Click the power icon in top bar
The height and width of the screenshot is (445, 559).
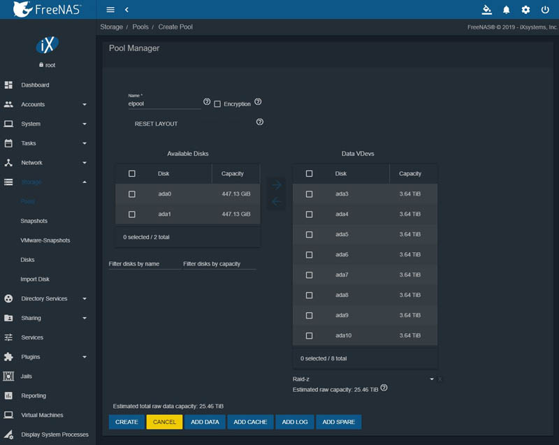545,10
